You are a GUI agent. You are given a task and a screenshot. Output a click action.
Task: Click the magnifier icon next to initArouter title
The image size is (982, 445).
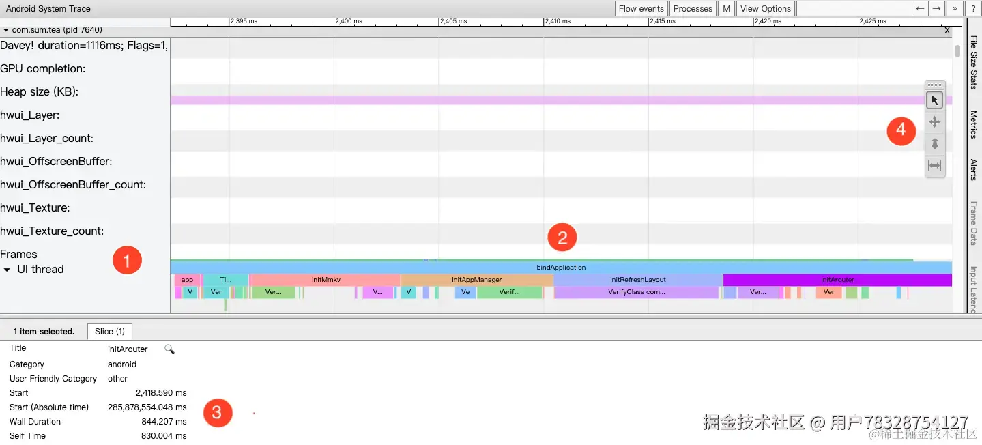point(169,349)
